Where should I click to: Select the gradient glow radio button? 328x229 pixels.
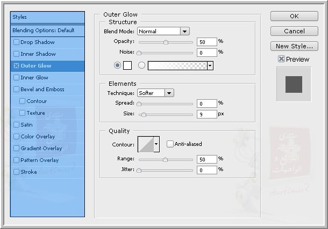pos(142,65)
